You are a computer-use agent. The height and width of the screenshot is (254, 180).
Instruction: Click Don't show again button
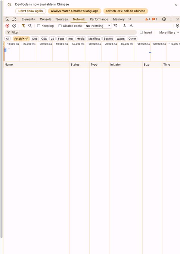pyautogui.click(x=31, y=11)
